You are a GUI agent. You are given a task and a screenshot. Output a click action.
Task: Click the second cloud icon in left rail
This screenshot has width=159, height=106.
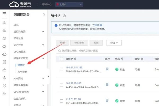click(4, 30)
